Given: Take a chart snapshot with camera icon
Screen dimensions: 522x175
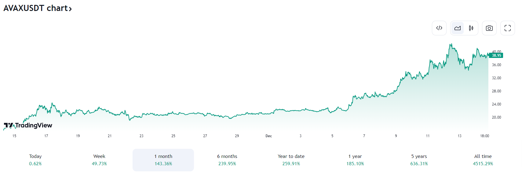Looking at the screenshot, I should (489, 28).
